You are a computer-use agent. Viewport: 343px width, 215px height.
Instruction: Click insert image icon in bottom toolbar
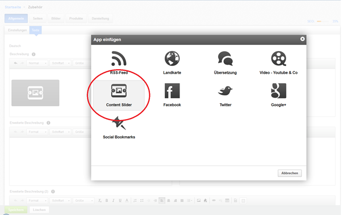(x=199, y=201)
